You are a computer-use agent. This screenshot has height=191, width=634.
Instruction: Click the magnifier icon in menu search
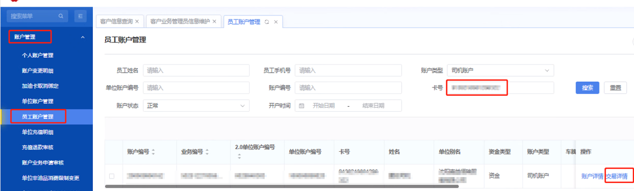[61, 16]
